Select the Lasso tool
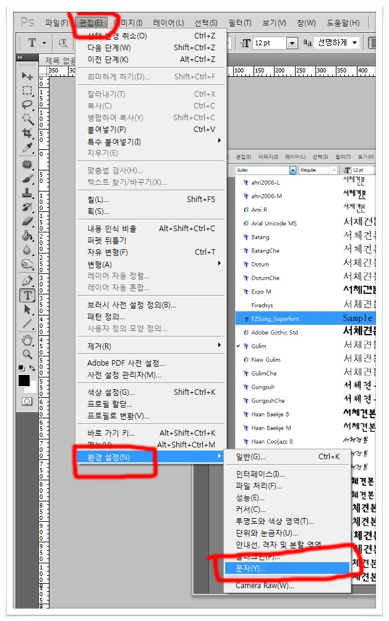Viewport: 389px width, 621px height. (27, 105)
